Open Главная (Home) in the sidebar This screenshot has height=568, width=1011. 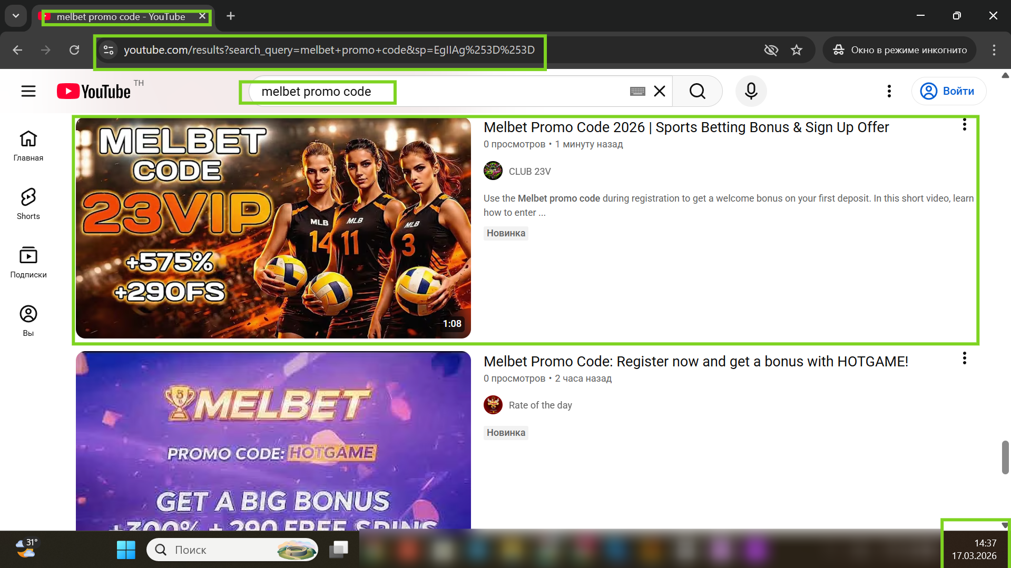[28, 146]
